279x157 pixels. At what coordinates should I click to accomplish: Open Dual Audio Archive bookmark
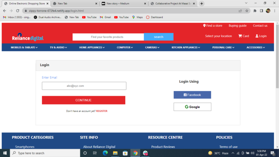48,17
